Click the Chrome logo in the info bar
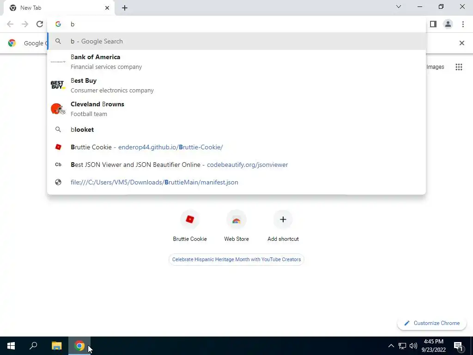The height and width of the screenshot is (355, 473). (x=12, y=43)
